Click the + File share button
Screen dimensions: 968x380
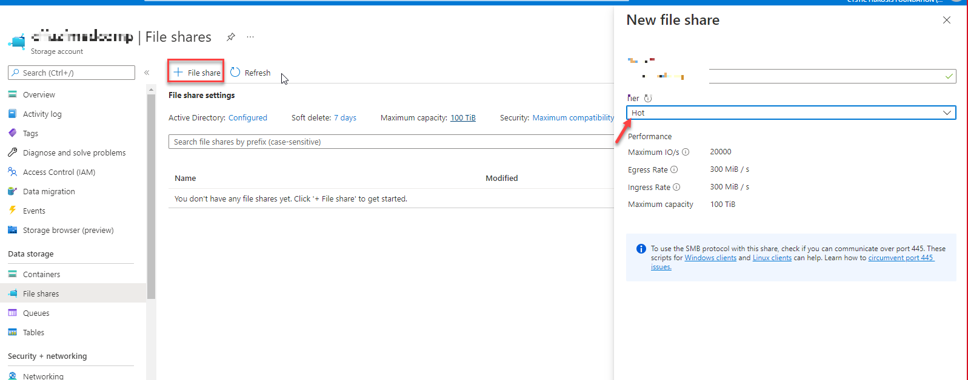[196, 73]
